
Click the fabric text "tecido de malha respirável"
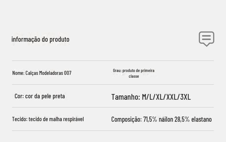(x=56, y=119)
